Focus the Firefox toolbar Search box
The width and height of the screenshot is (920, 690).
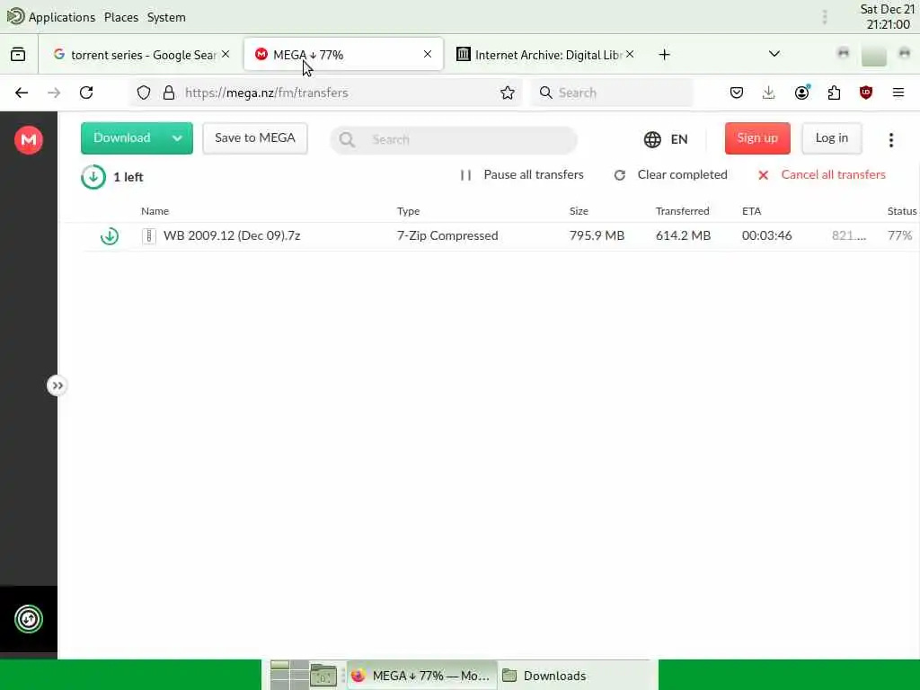click(612, 93)
